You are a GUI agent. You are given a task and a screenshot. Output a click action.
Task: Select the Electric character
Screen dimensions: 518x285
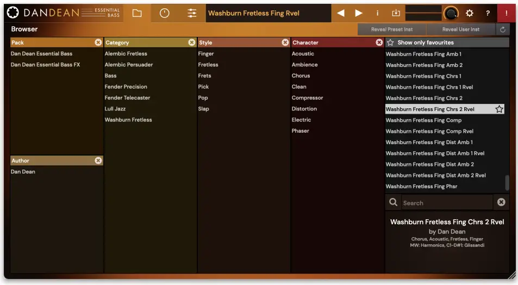coord(301,120)
